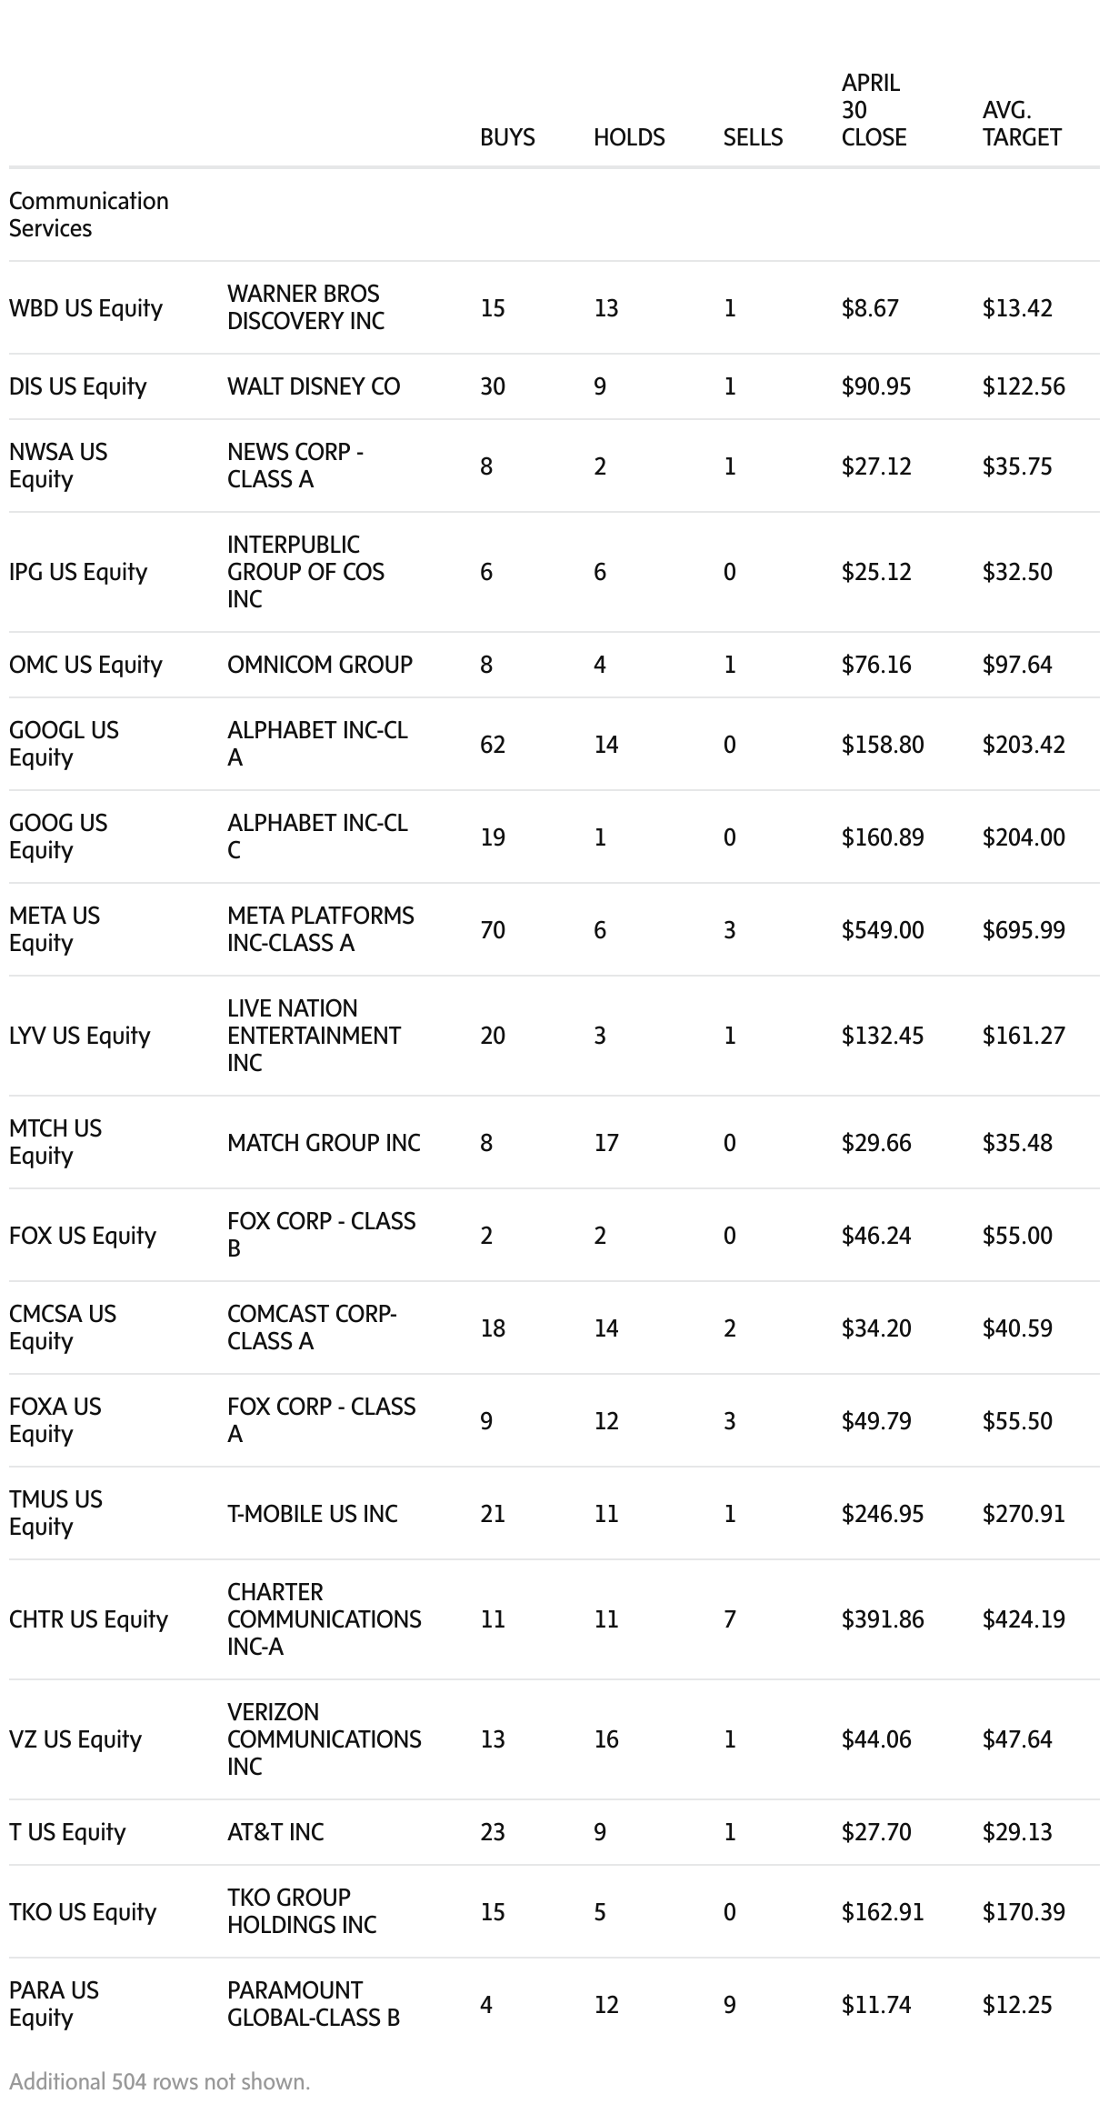Click the additional 504 rows note

160,2081
